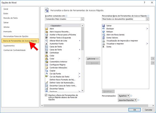Click commands list scrollbar down arrow
The height and width of the screenshot is (113, 156).
click(82, 90)
